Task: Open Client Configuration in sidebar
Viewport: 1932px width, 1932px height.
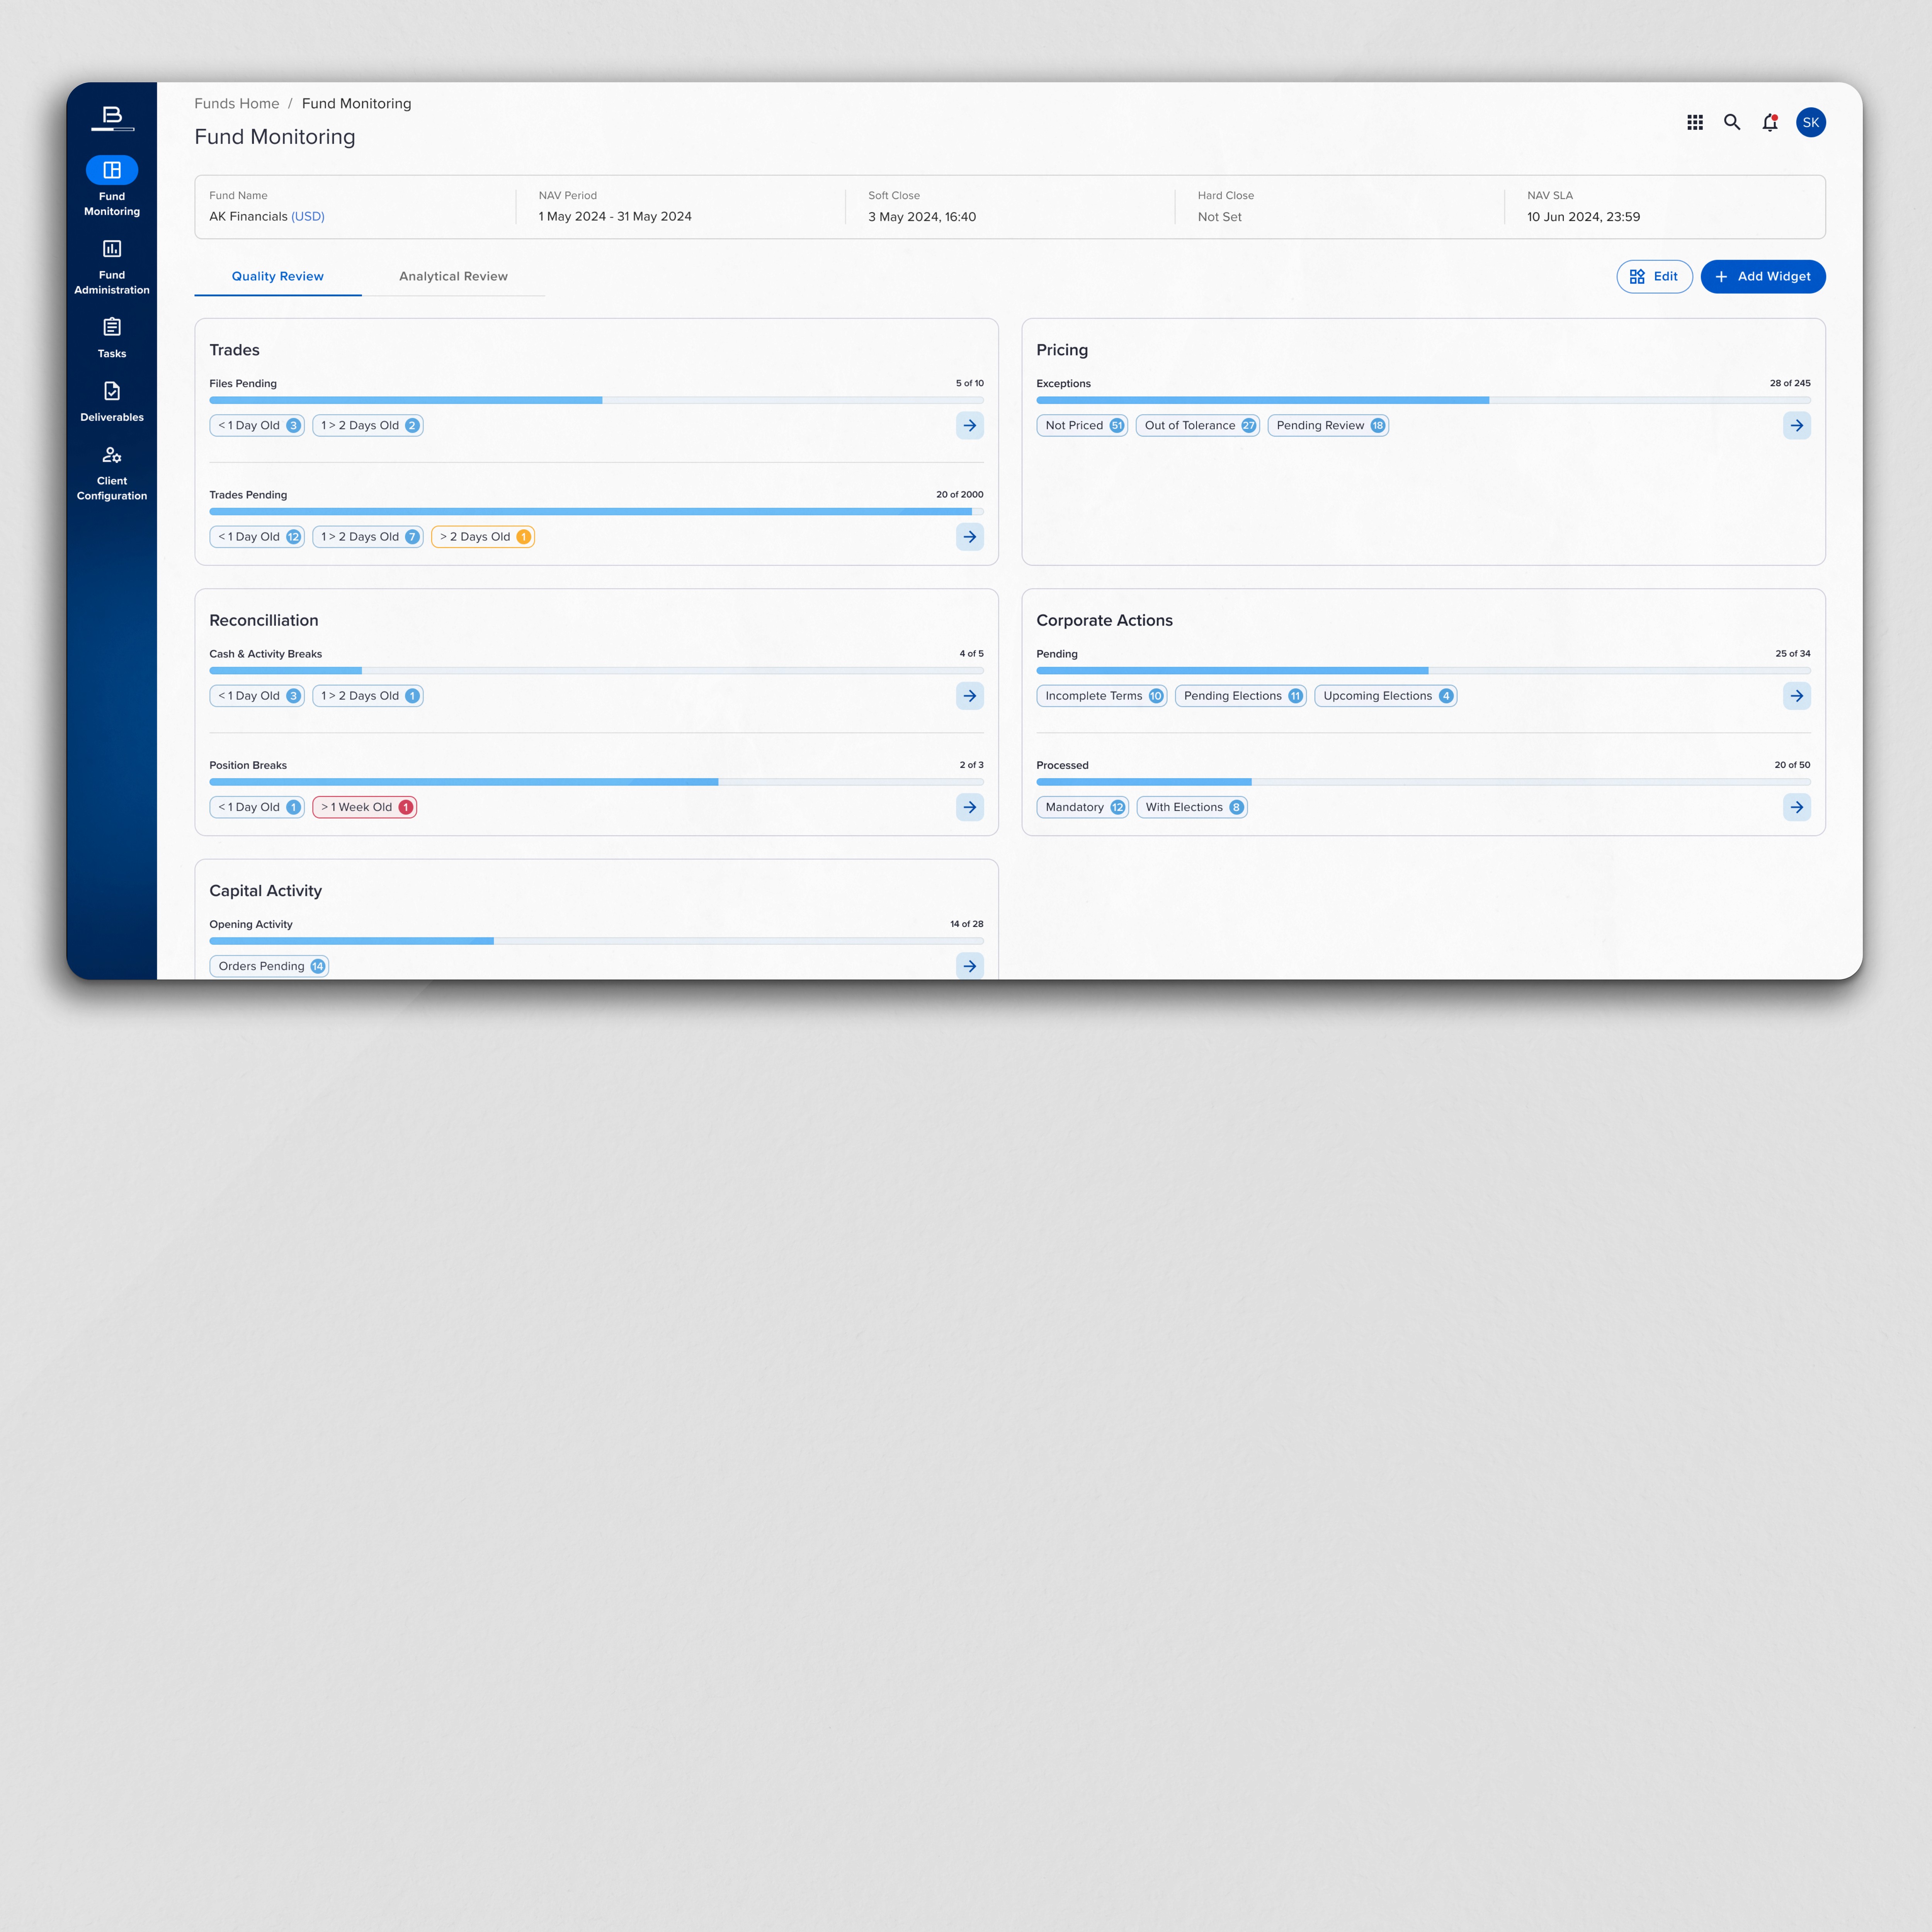Action: pos(112,473)
